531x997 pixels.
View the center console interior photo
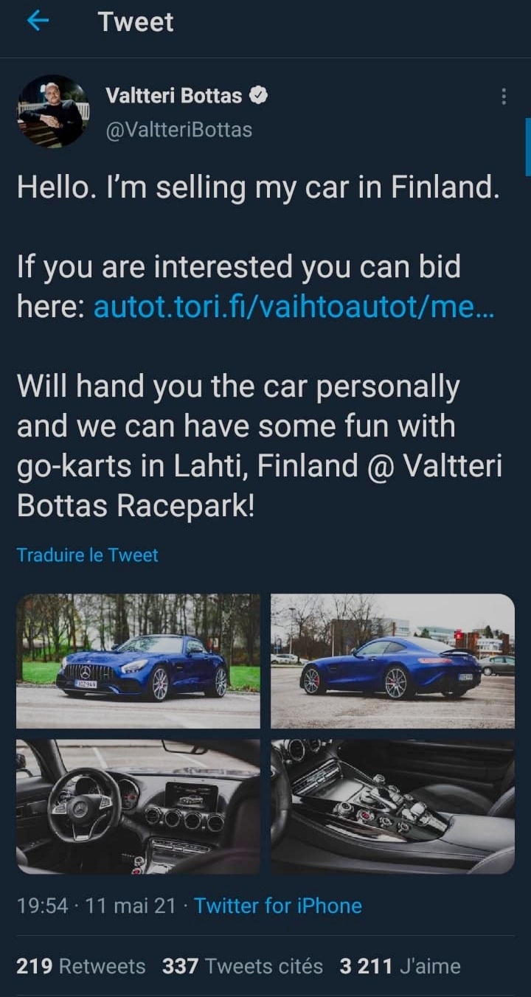pyautogui.click(x=392, y=806)
